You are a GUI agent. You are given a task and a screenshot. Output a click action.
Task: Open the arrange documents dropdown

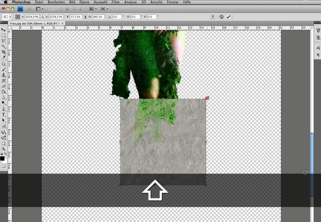[93, 9]
